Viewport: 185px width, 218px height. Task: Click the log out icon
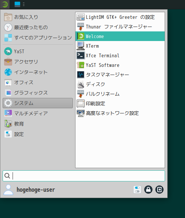click(x=159, y=190)
